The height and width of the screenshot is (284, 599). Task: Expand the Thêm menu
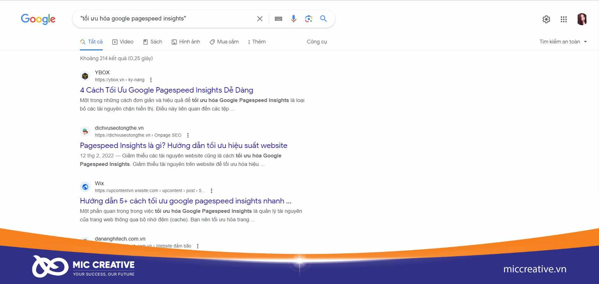point(257,42)
